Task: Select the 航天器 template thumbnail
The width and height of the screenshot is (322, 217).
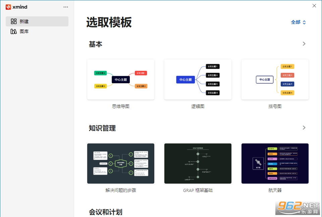Action: point(275,164)
